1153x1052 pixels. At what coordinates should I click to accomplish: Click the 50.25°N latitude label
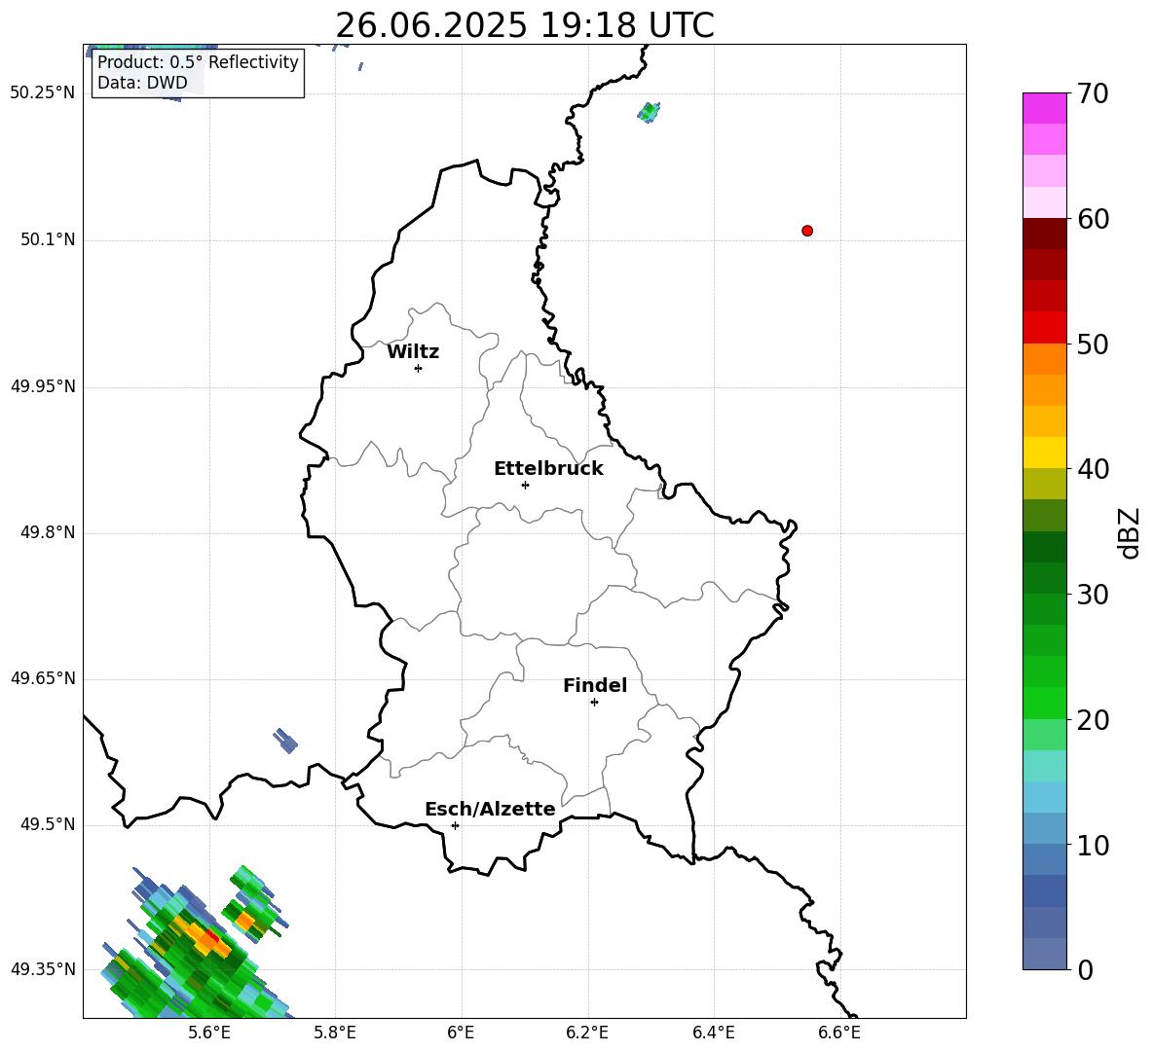pyautogui.click(x=43, y=93)
